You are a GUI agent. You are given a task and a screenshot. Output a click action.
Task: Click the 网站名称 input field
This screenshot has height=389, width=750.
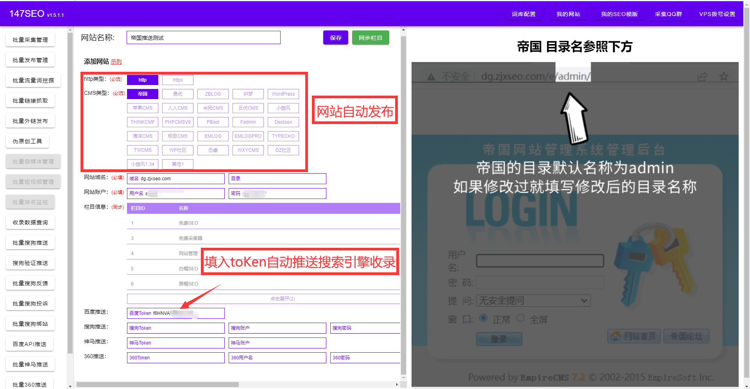click(204, 37)
